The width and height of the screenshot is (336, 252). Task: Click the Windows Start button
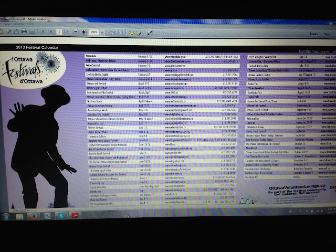click(6, 216)
